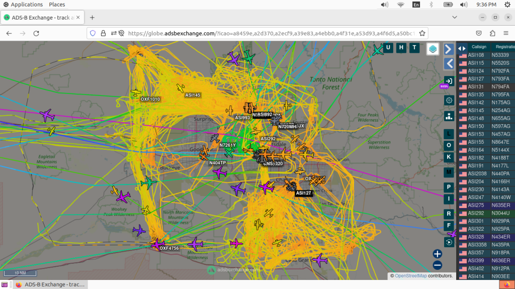Go back with browser back arrow
Image resolution: width=515 pixels, height=289 pixels.
[x=9, y=33]
